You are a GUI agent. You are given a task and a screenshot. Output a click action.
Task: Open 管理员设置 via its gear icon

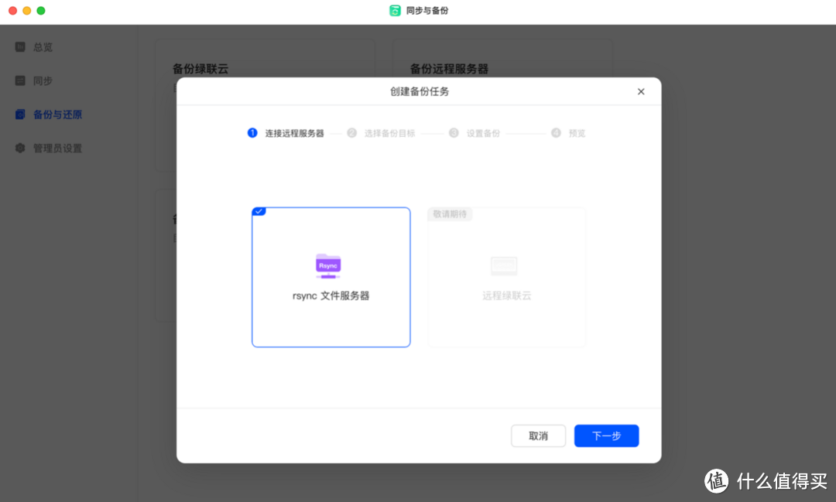click(21, 148)
